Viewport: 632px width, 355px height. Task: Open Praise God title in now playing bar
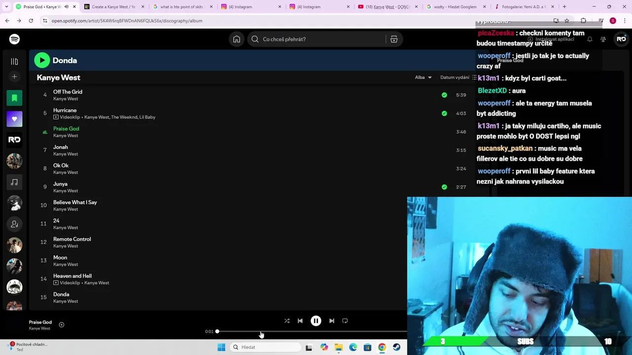(40, 322)
